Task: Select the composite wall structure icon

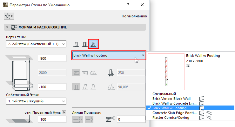Action: coord(85,44)
